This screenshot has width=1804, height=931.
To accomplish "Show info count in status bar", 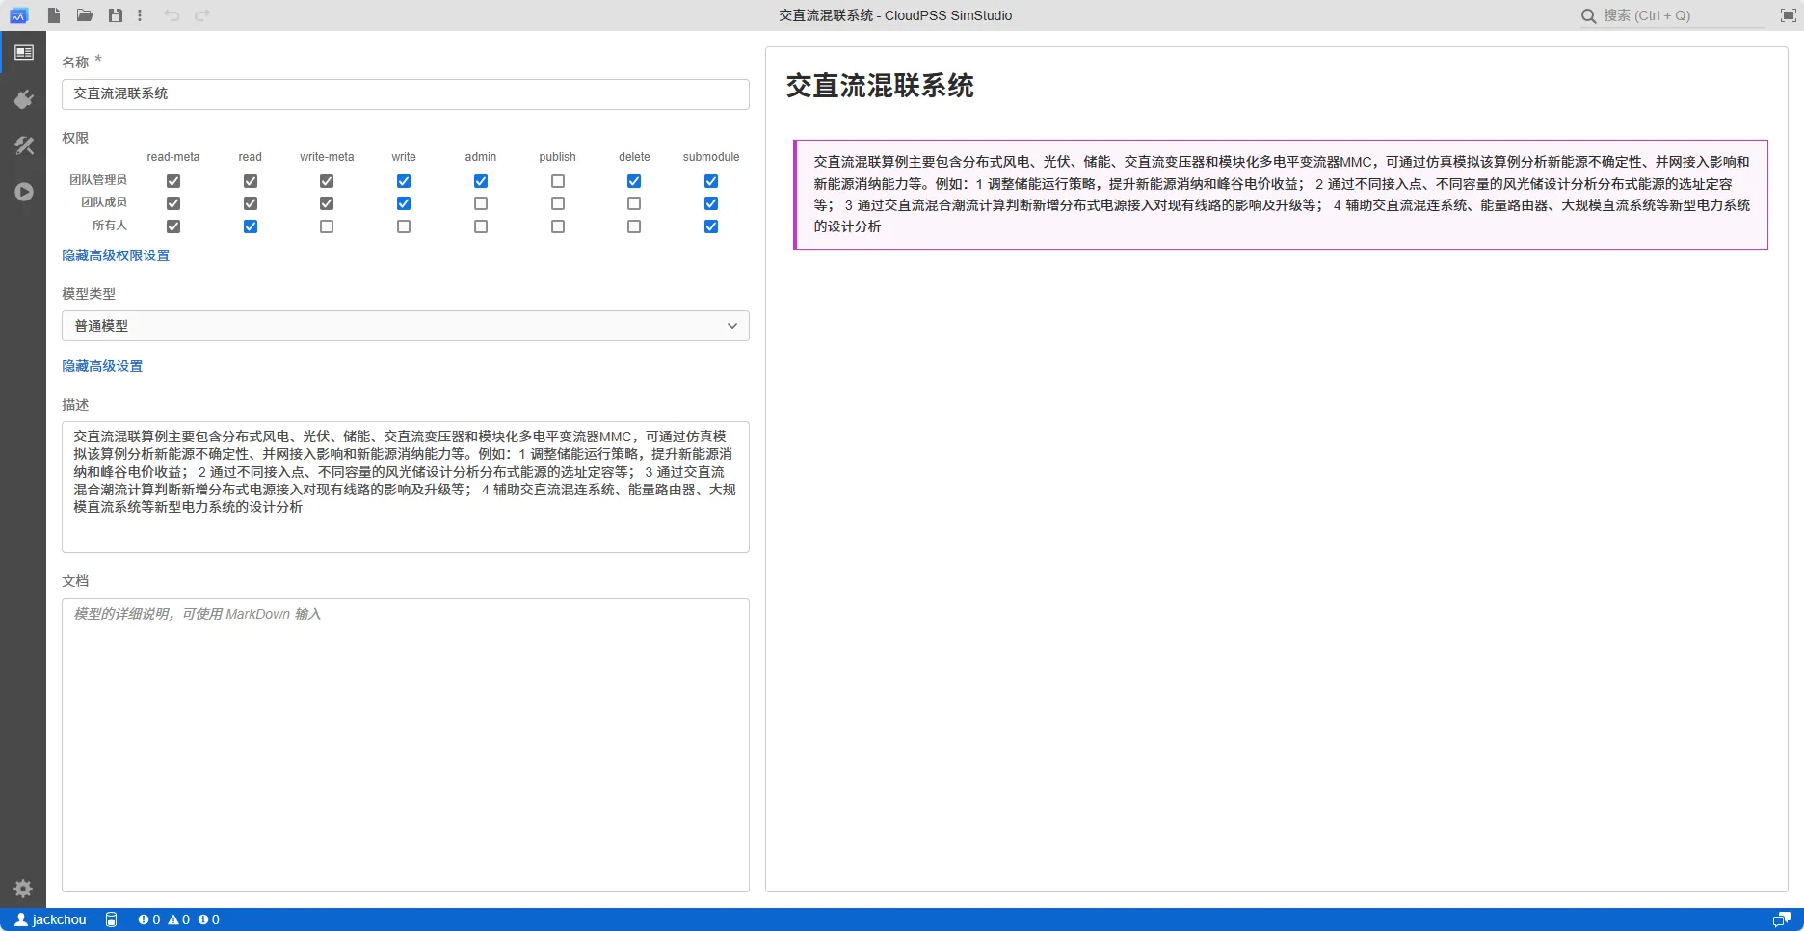I will click(208, 919).
